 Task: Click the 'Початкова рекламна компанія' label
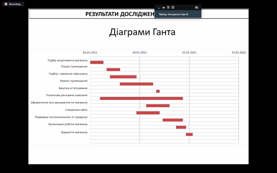(67, 95)
